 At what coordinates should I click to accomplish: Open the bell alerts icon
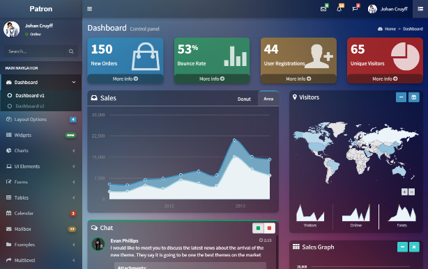pyautogui.click(x=339, y=9)
